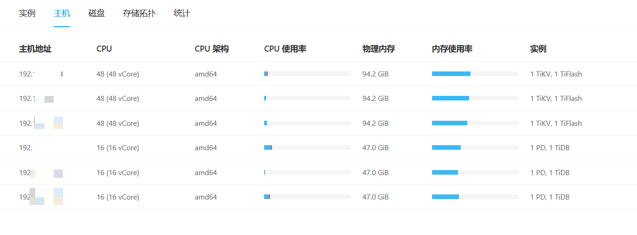637x235 pixels.
Task: Click the CPU usage bar in the fourth host row
Action: click(x=308, y=148)
